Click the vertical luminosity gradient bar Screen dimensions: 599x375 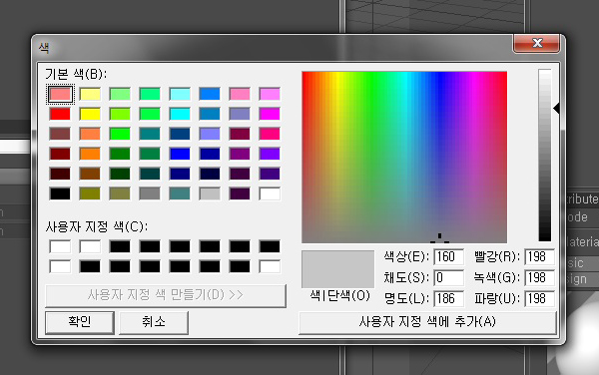545,156
